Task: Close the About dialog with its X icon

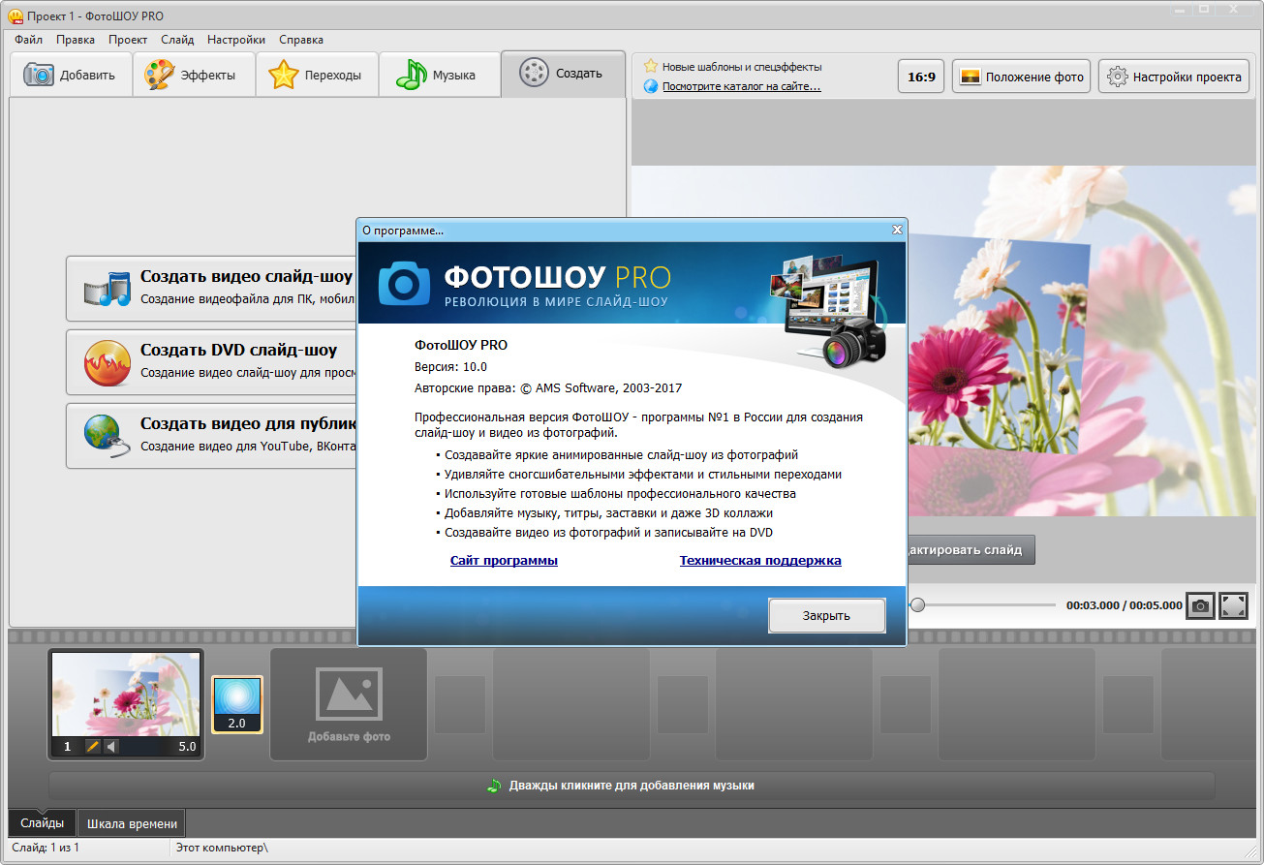Action: coord(897,230)
